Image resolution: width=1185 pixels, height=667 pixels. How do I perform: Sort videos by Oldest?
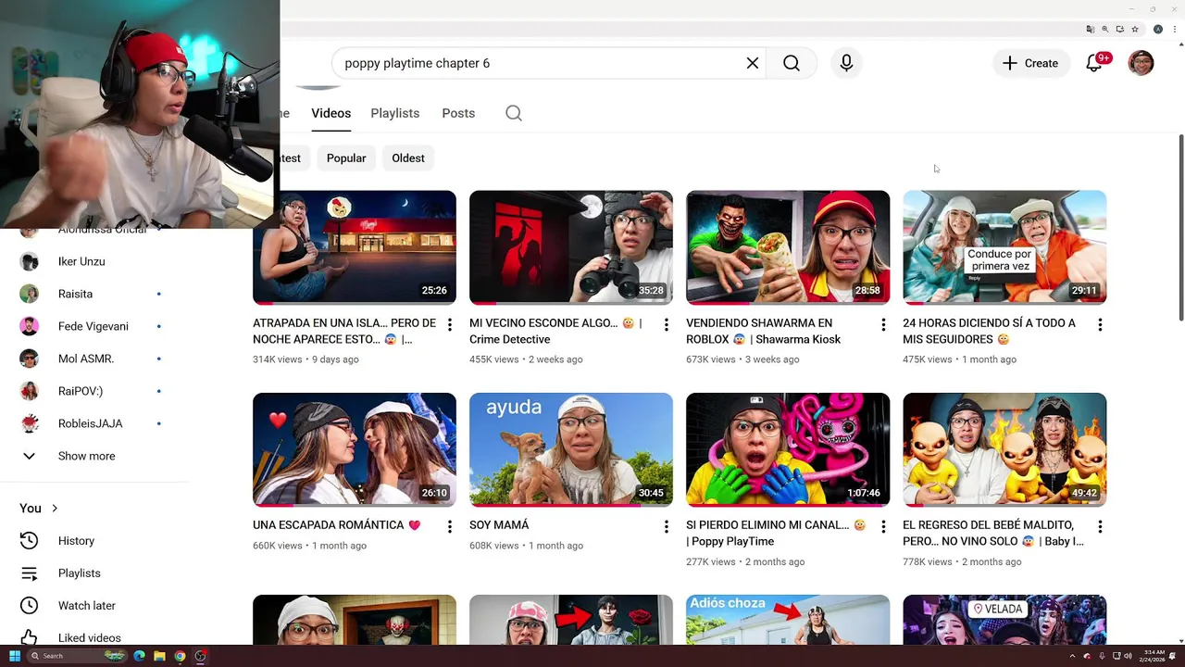click(408, 158)
